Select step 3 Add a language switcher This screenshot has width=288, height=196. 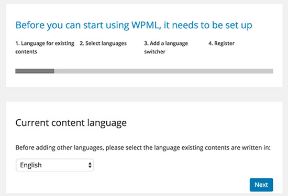pos(166,48)
